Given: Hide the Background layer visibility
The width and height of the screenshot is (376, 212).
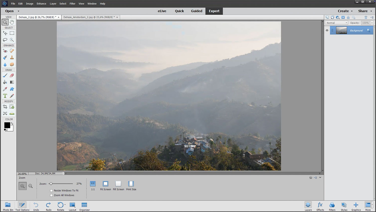Looking at the screenshot, I should (x=327, y=30).
